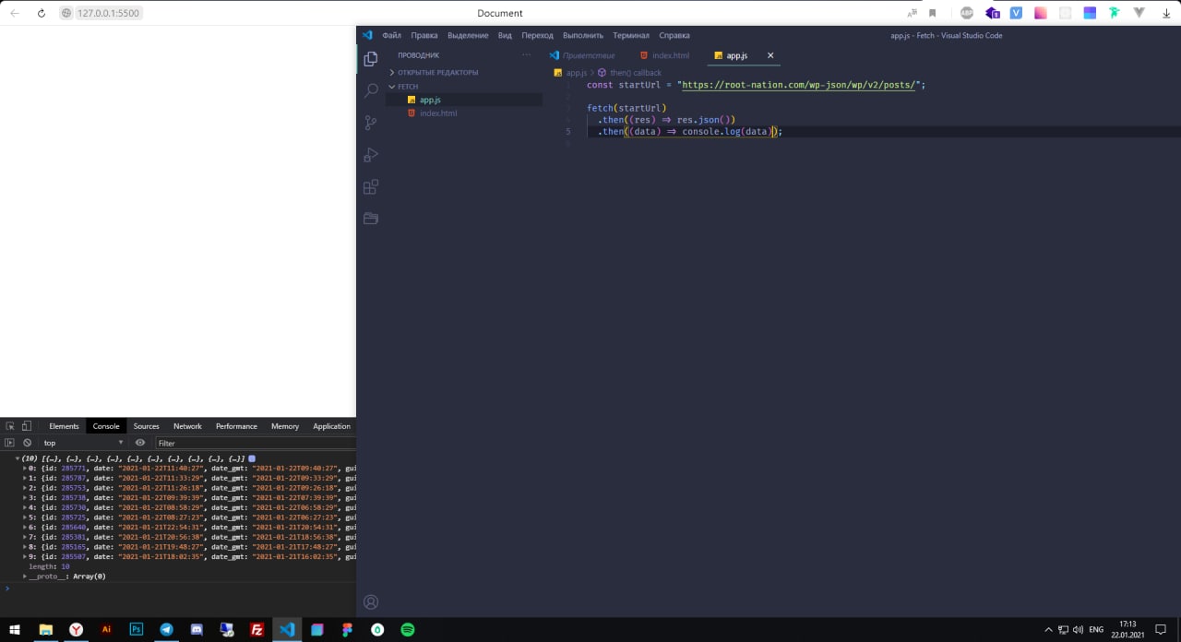Open the ABP adblock extension
The width and height of the screenshot is (1181, 642).
point(967,13)
